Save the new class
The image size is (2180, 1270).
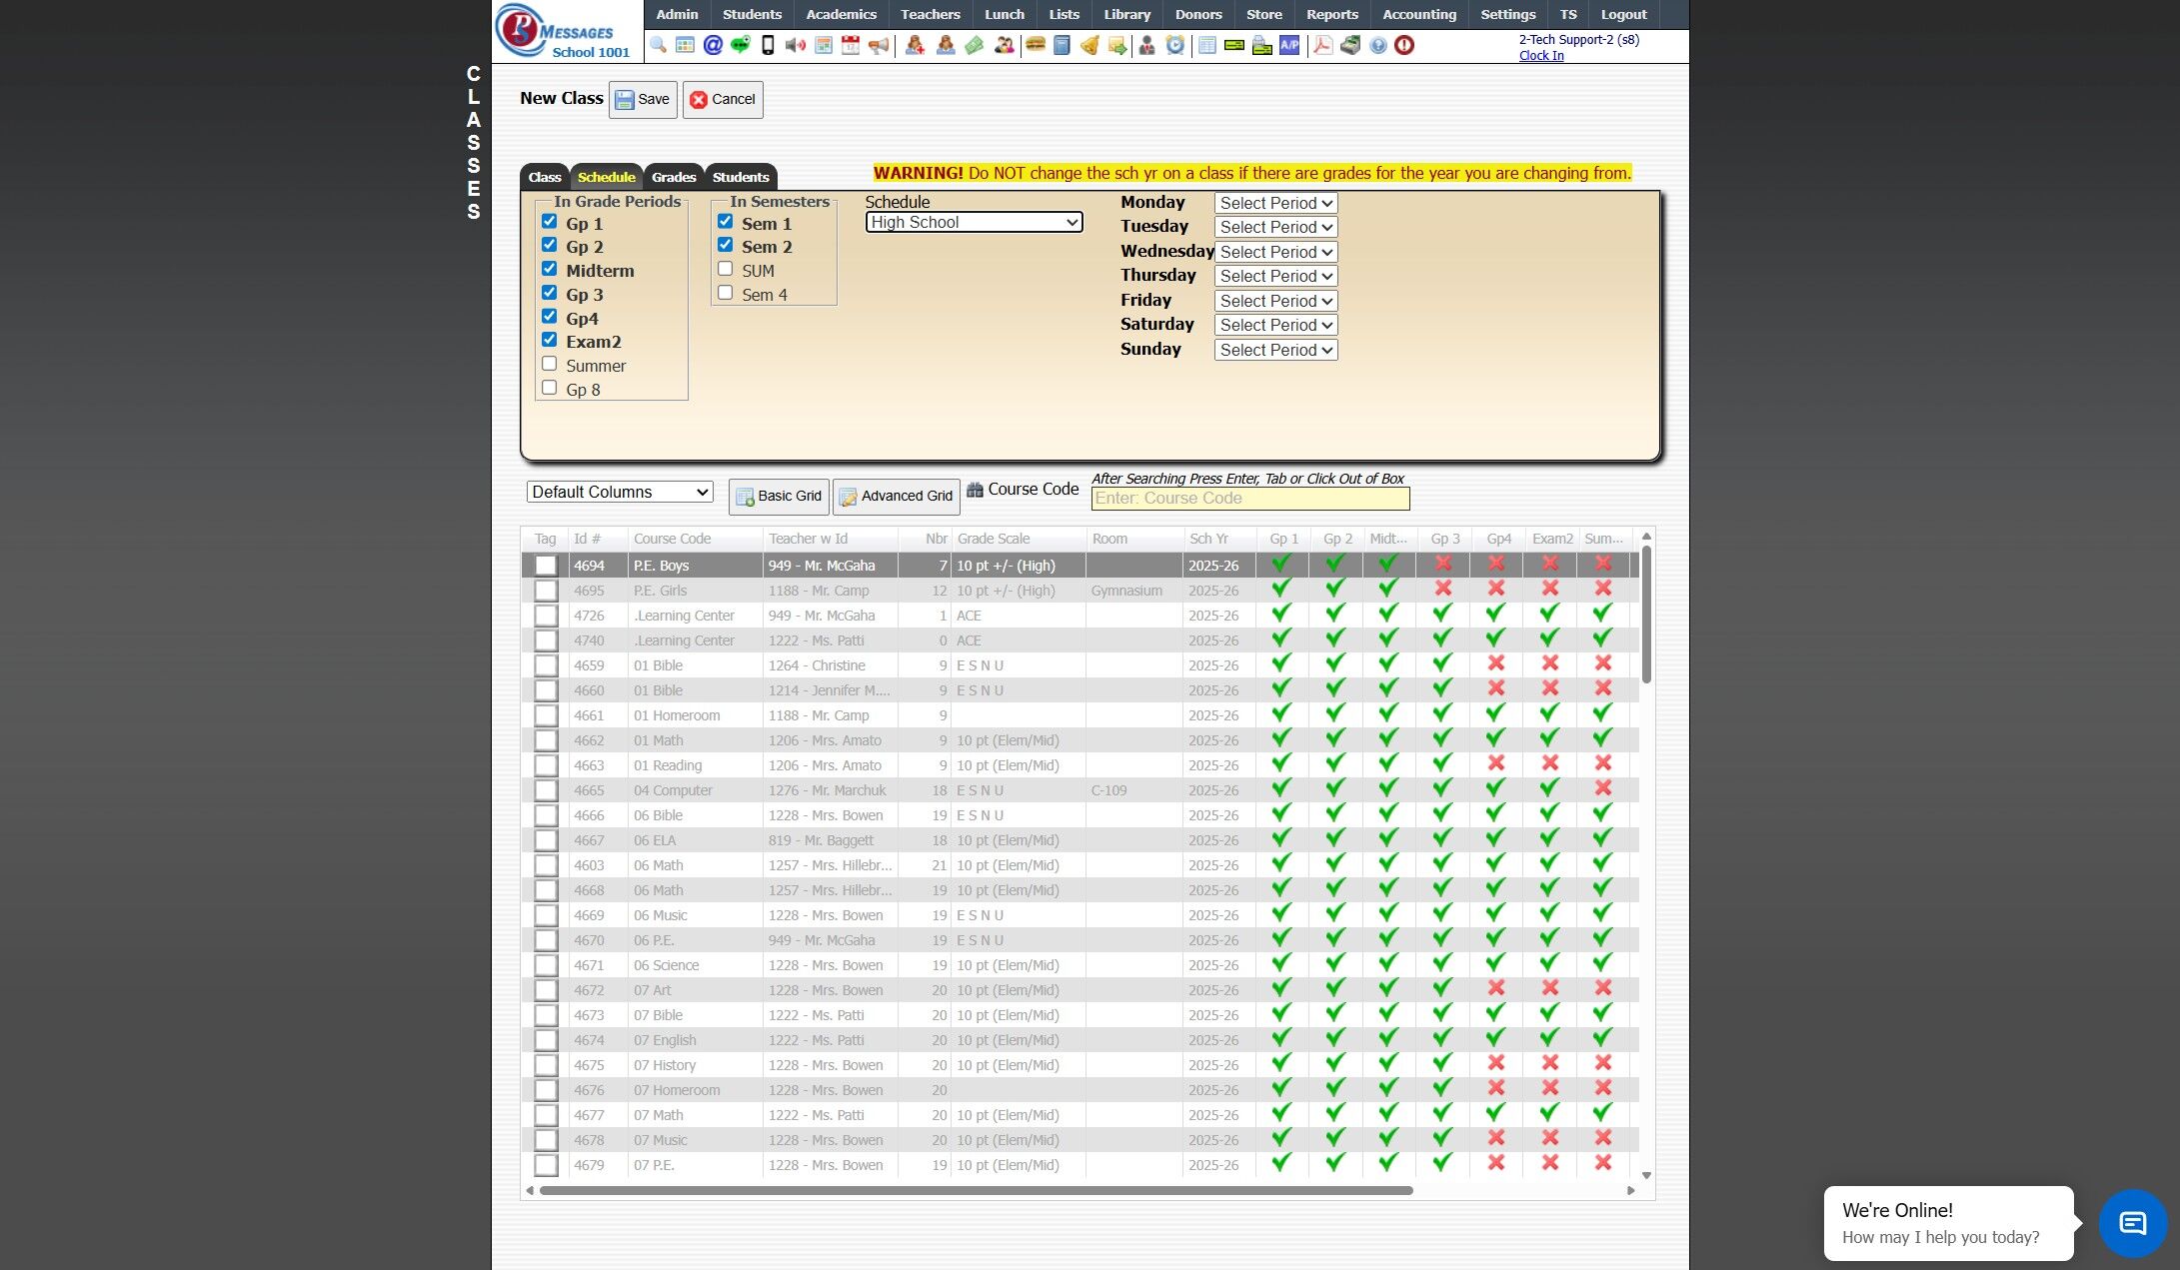(x=643, y=100)
